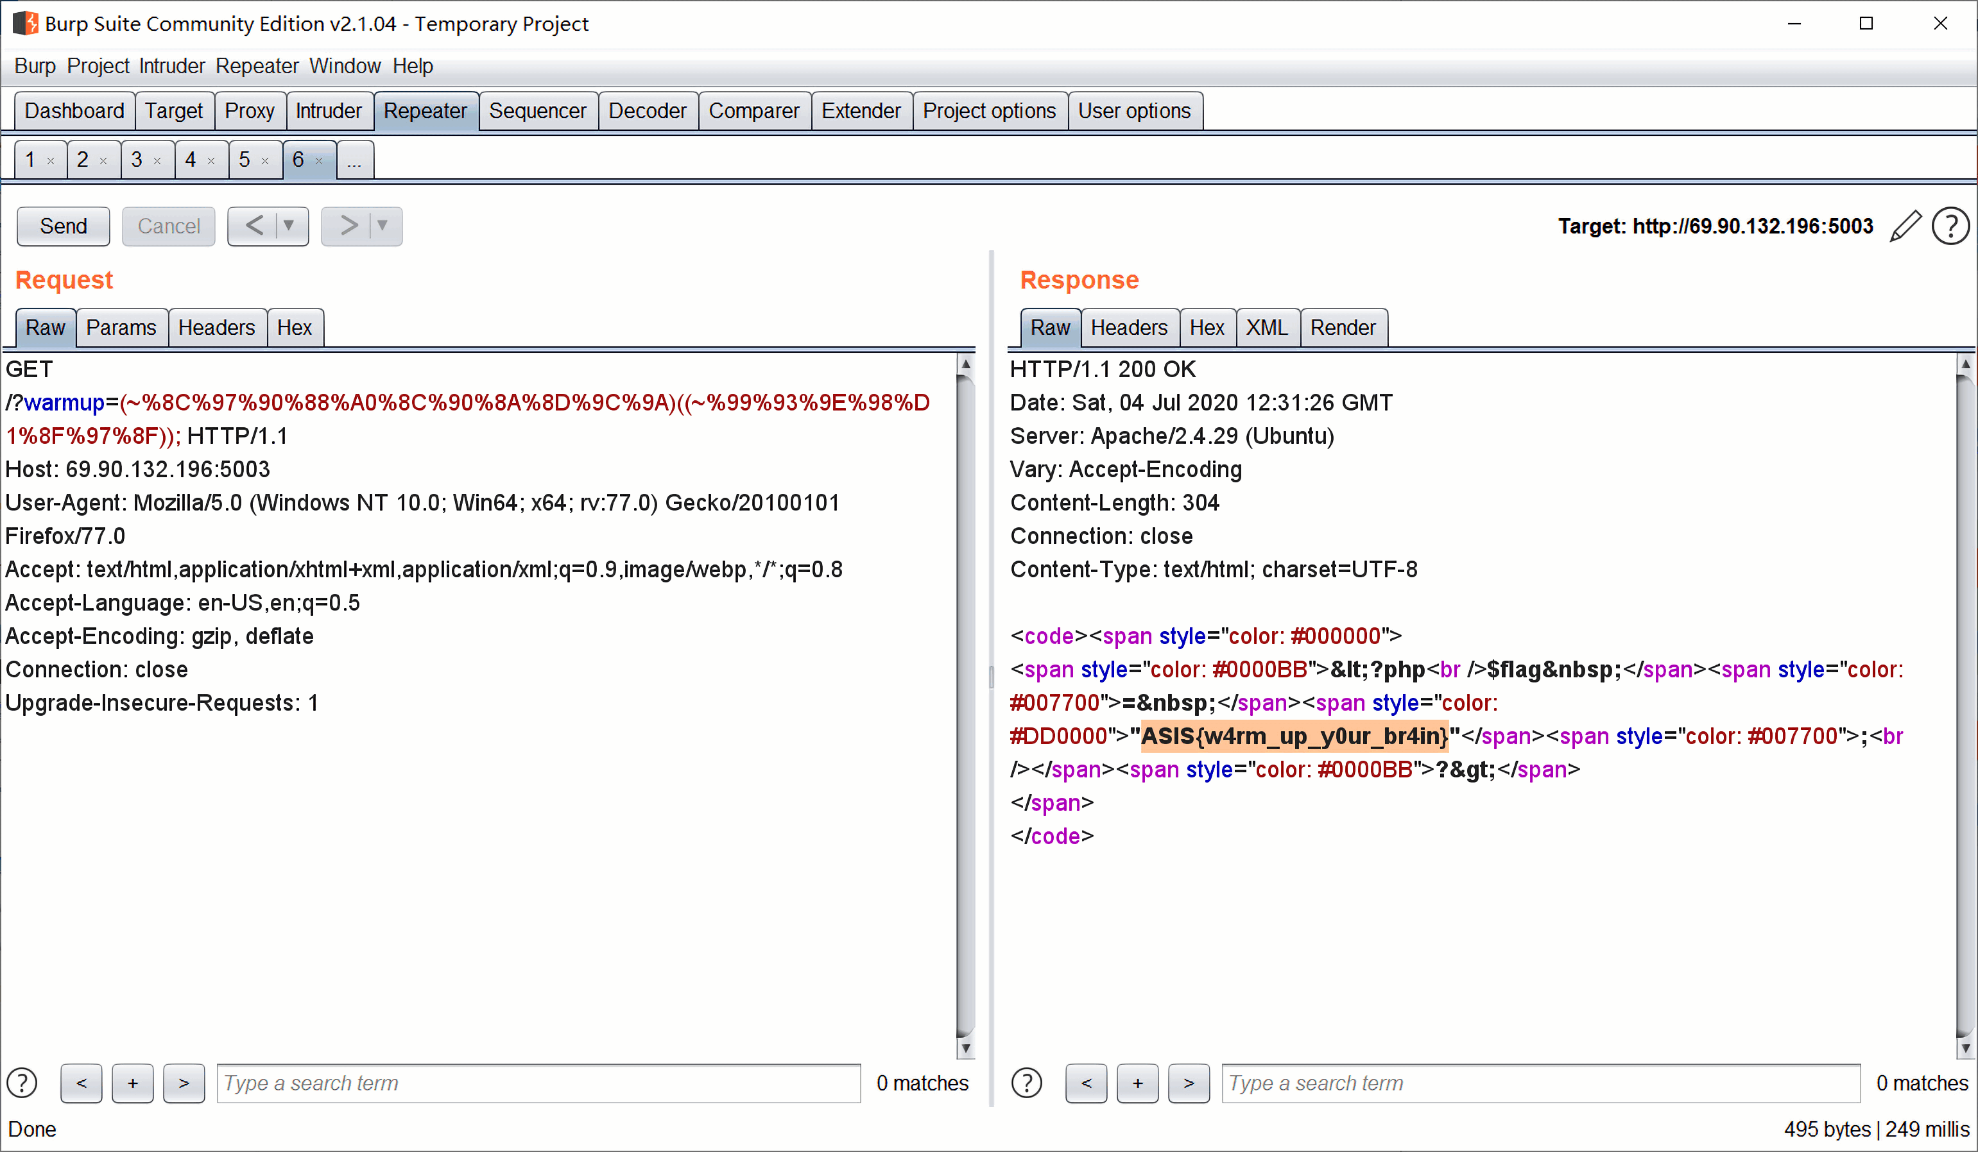Open the Repeater help question-mark icon

1950,226
